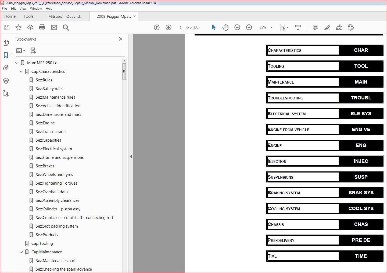Click the page number input field

click(x=181, y=27)
